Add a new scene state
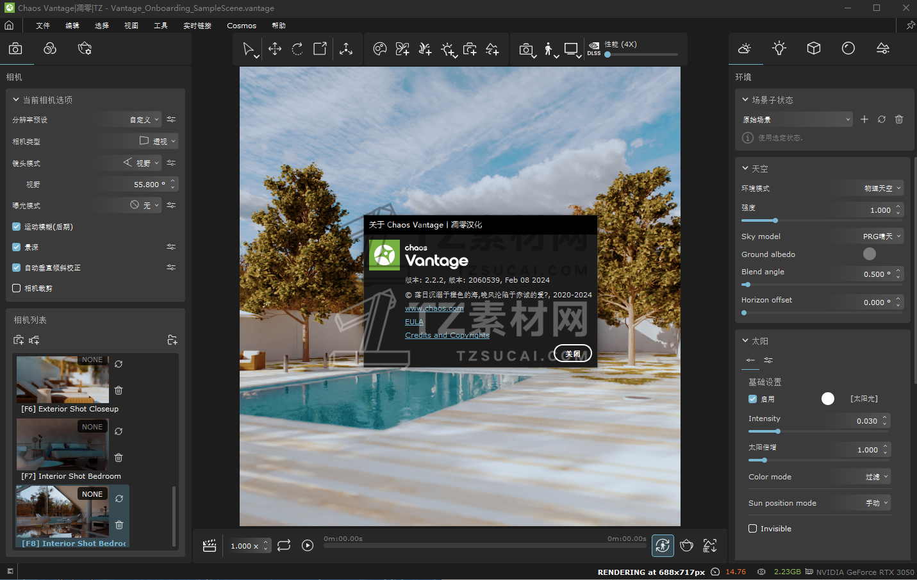The image size is (917, 580). pos(864,120)
